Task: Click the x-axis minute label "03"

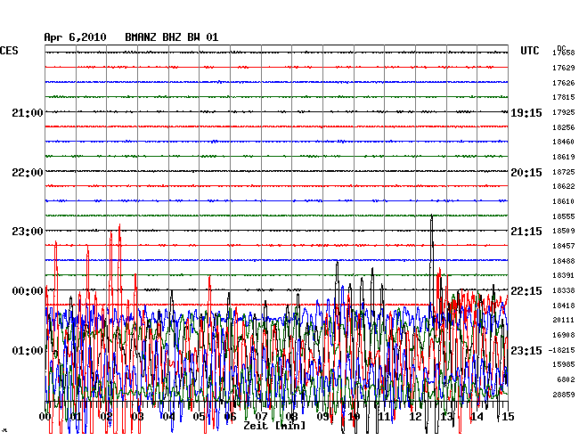Action: tap(138, 417)
